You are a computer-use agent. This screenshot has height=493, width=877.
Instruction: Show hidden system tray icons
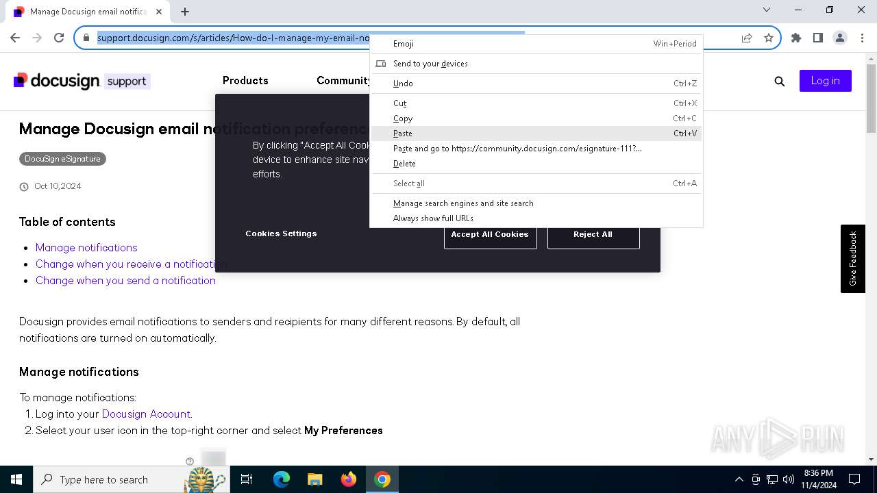[739, 479]
